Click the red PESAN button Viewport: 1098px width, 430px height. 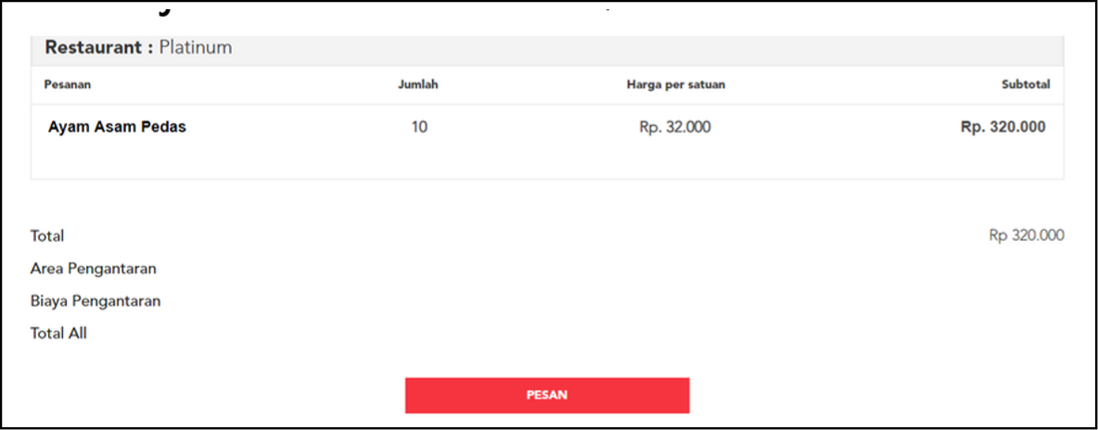coord(547,395)
